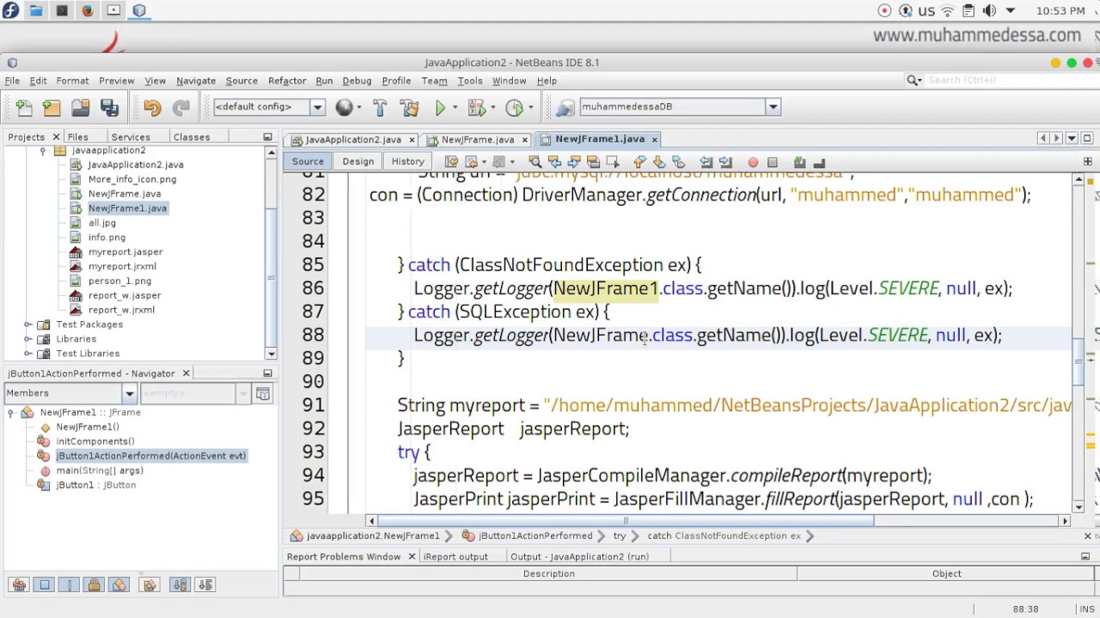Build the project with the hammer icon
This screenshot has height=618, width=1100.
click(x=380, y=106)
